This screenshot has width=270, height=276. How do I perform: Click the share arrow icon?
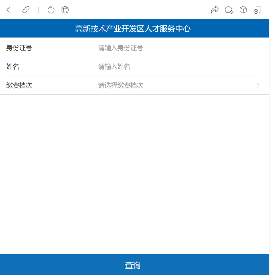(214, 10)
